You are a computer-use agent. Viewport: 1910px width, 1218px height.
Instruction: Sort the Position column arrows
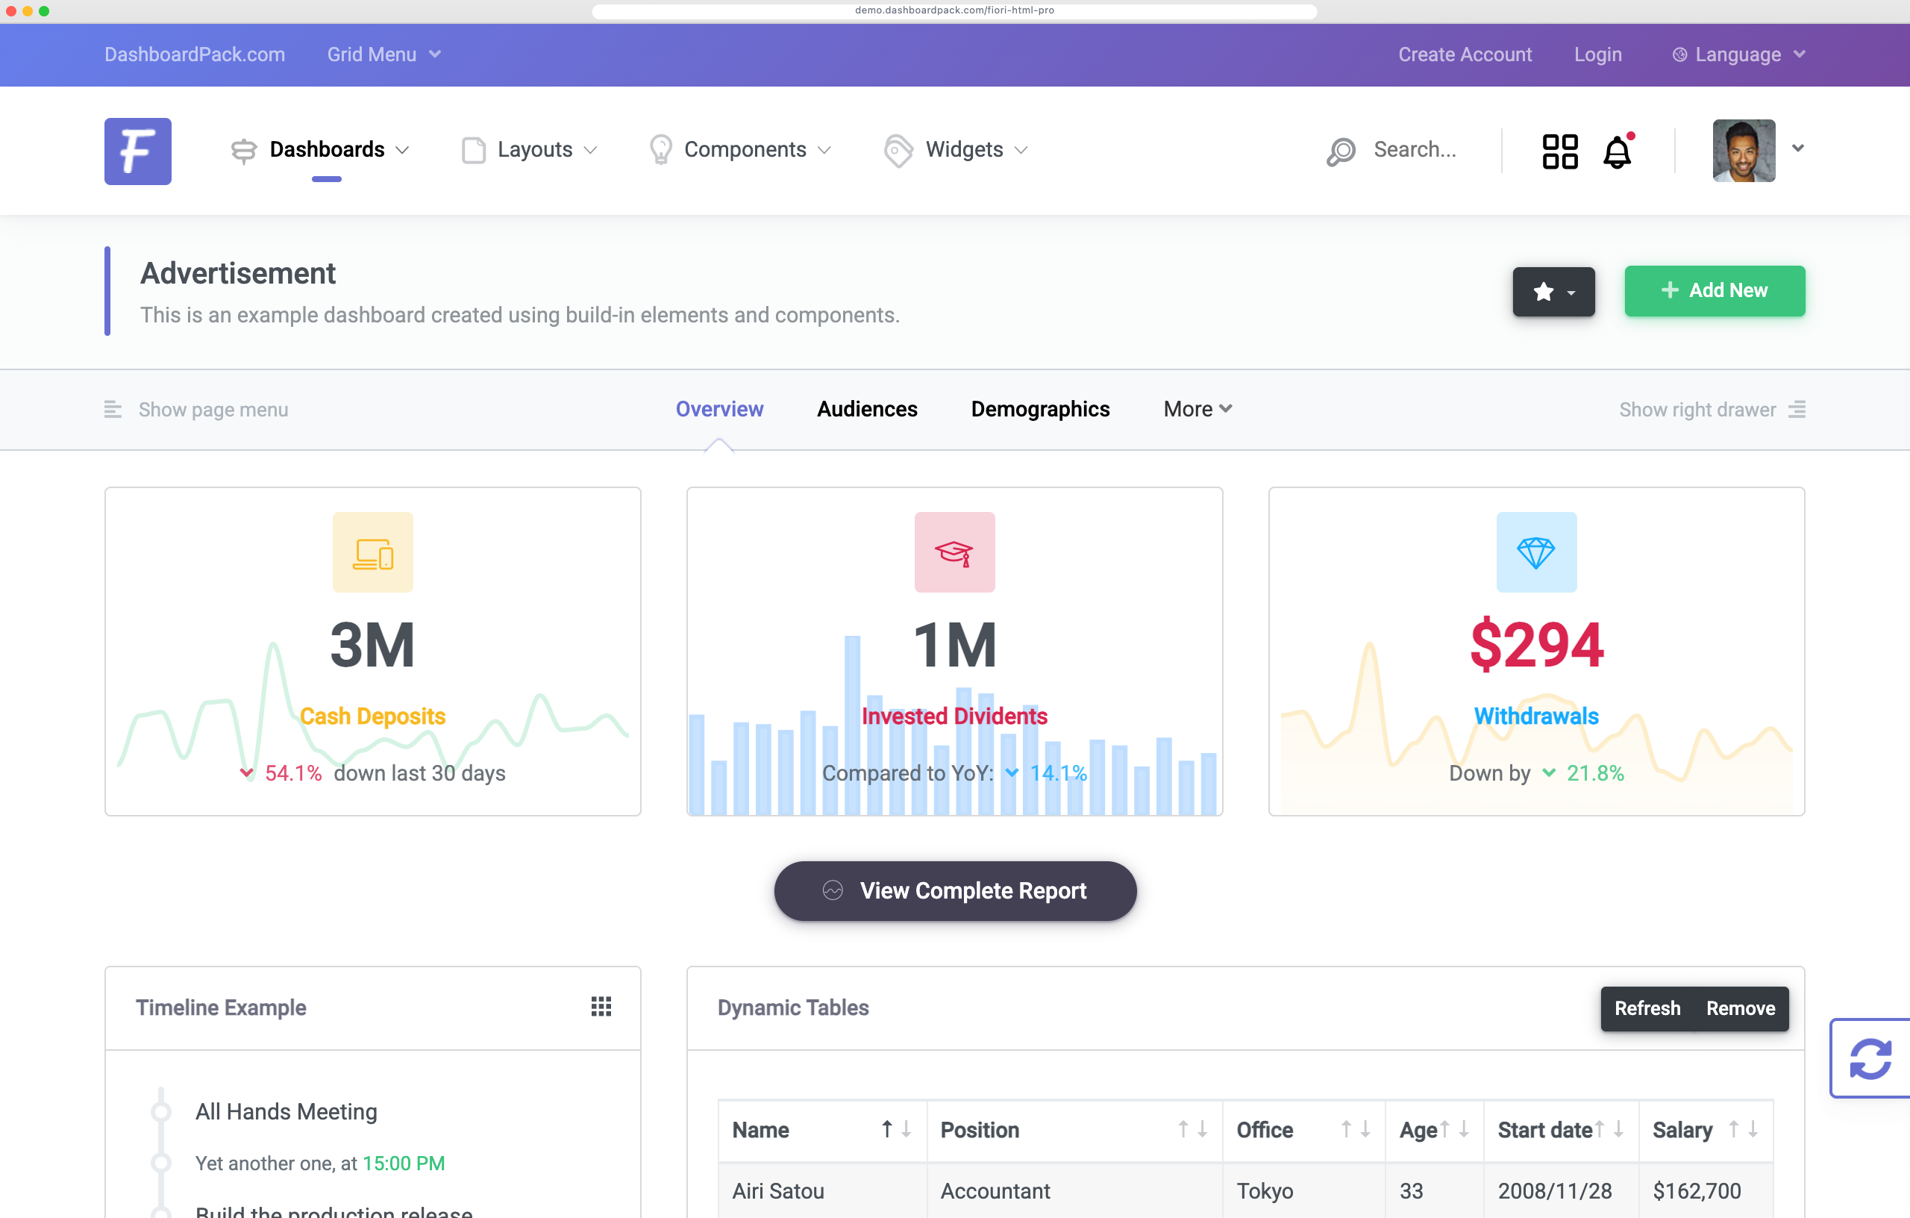pos(1192,1129)
